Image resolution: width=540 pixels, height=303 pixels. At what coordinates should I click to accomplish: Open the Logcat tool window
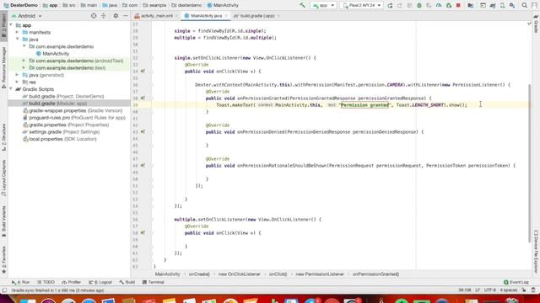tap(100, 282)
